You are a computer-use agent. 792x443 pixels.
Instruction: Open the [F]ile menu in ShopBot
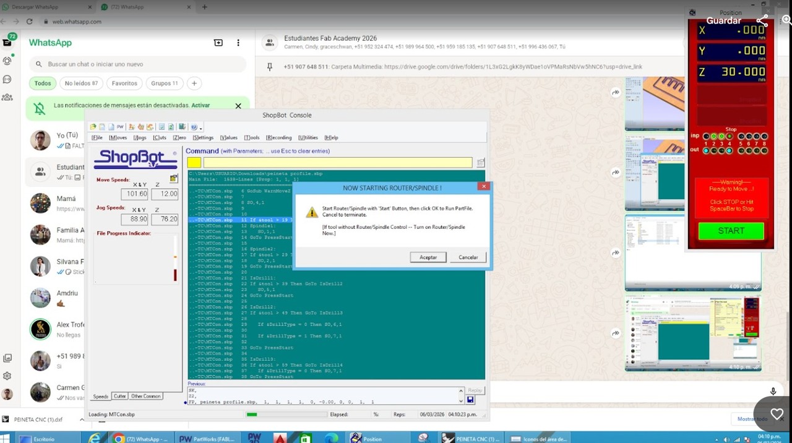[97, 137]
